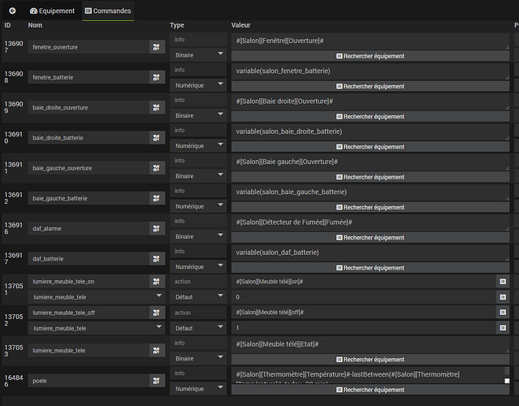Click Rechercher équipement under Détecteur de Fumée value

pyautogui.click(x=370, y=237)
